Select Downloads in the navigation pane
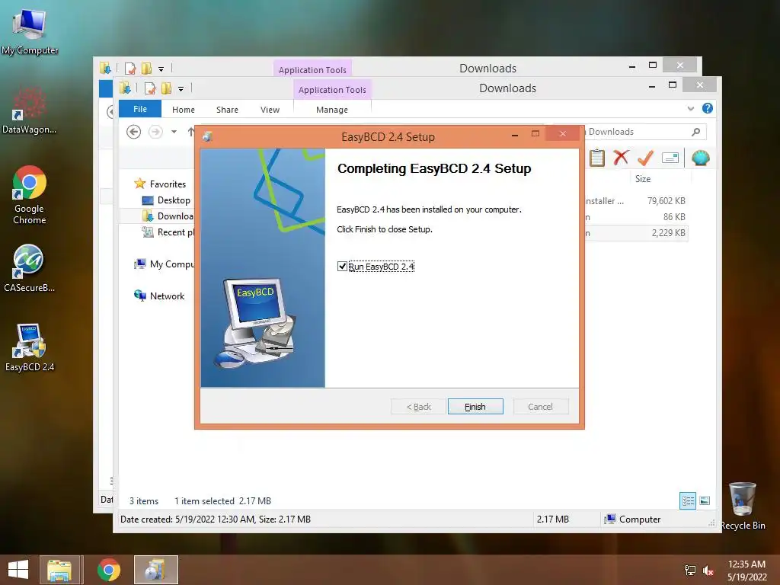The width and height of the screenshot is (780, 585). 168,216
